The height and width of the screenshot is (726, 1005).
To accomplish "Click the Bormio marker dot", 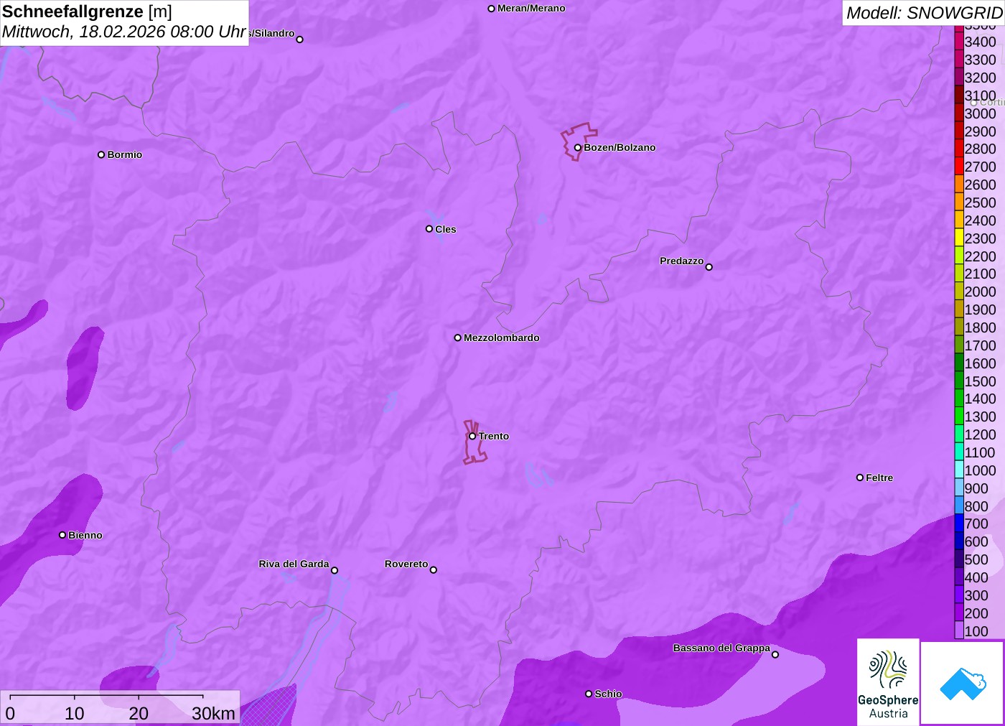I will coord(101,154).
